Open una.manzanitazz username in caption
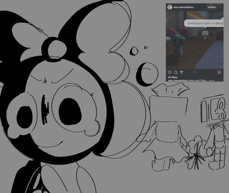The image size is (229, 193). pos(178,81)
